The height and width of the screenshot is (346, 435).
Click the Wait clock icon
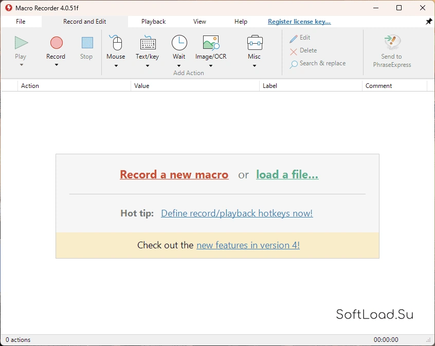click(179, 43)
